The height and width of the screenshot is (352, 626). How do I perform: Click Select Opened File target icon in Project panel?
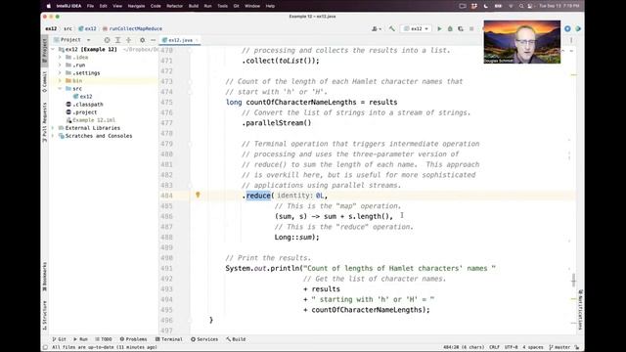pos(107,40)
